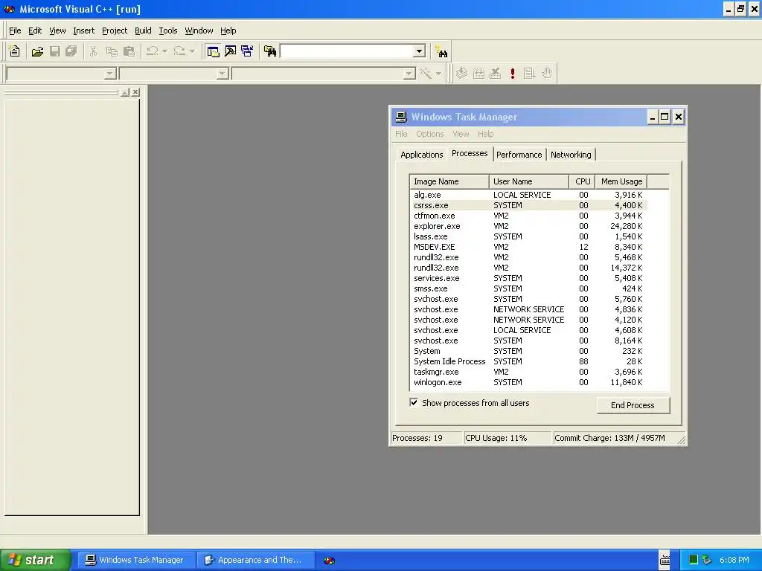Switch to Windows Task Manager taskbar button
Viewport: 762px width, 571px height.
pyautogui.click(x=135, y=560)
